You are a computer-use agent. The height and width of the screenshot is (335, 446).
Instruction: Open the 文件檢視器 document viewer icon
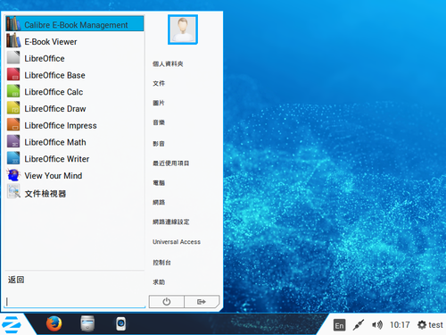click(x=13, y=191)
